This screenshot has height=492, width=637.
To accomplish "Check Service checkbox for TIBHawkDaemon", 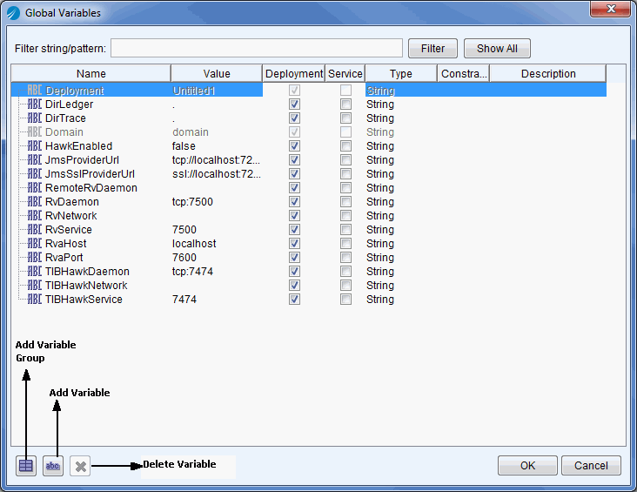I will pos(345,271).
